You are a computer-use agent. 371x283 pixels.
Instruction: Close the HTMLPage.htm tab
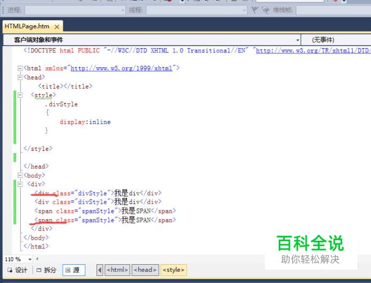pyautogui.click(x=57, y=27)
